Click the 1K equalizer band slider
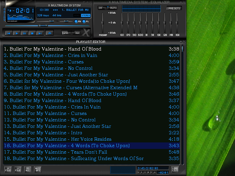 click(146, 23)
